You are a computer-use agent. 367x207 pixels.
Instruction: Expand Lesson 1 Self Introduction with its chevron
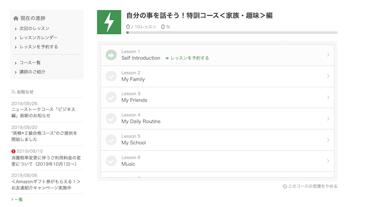tap(328, 55)
